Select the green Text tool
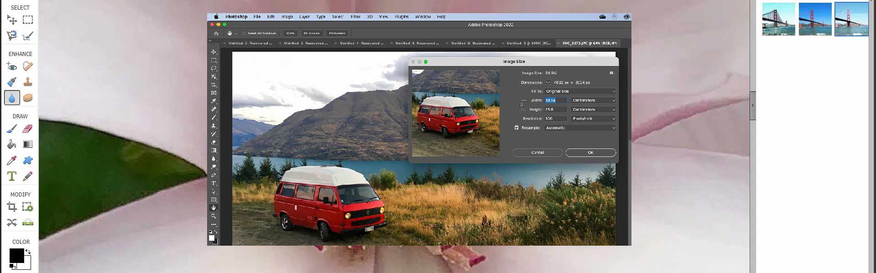Screen dimensions: 876x273 coord(12,176)
